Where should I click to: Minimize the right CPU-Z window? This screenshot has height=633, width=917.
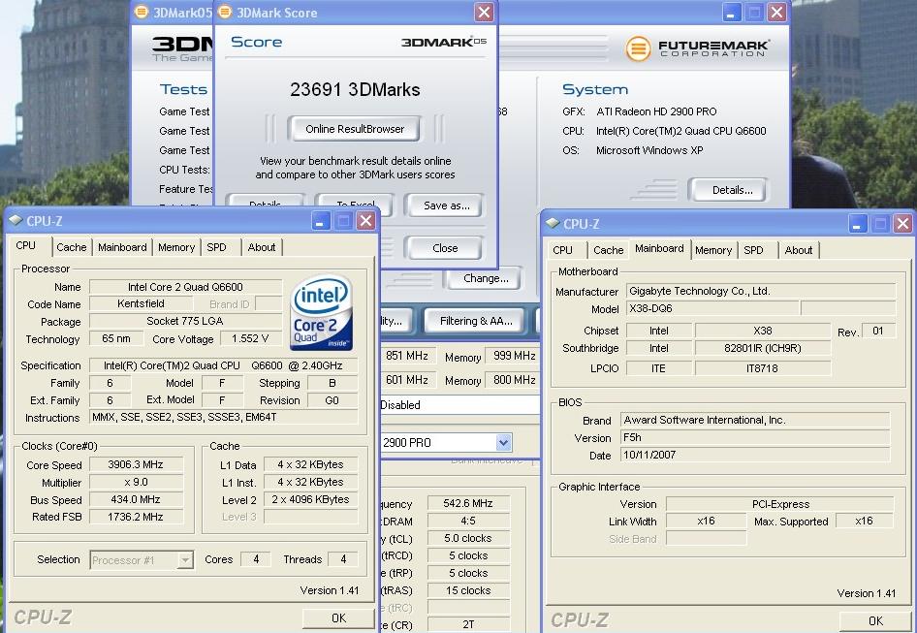pos(857,224)
